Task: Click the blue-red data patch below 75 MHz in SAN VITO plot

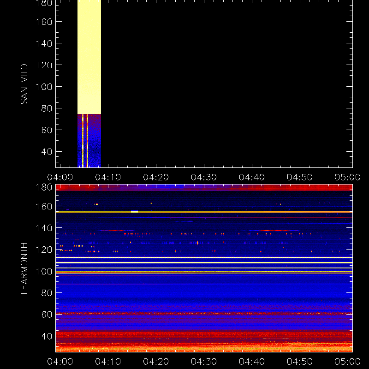Action: click(x=89, y=141)
